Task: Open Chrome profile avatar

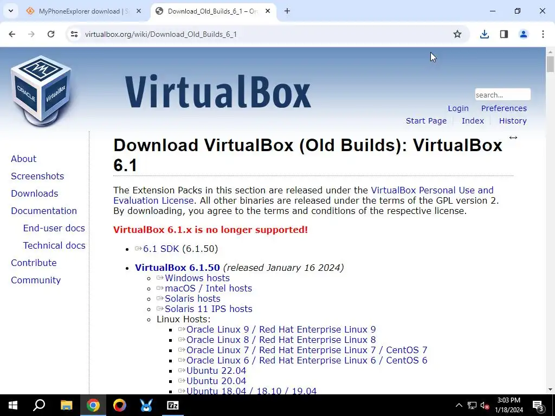Action: 524,34
